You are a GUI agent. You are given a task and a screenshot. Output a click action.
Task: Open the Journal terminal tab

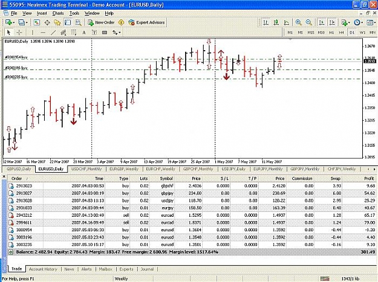tap(147, 269)
